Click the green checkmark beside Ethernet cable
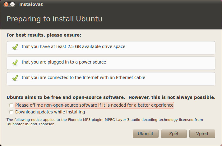This screenshot has width=222, height=146. tap(15, 78)
